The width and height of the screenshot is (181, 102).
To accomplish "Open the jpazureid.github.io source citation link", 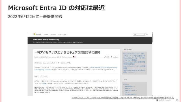I will pyautogui.click(x=123, y=97).
